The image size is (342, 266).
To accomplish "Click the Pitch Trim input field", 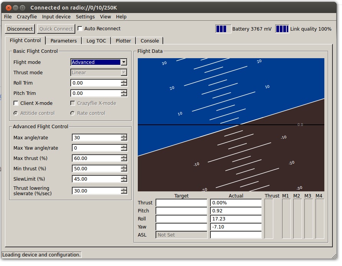I will point(96,93).
